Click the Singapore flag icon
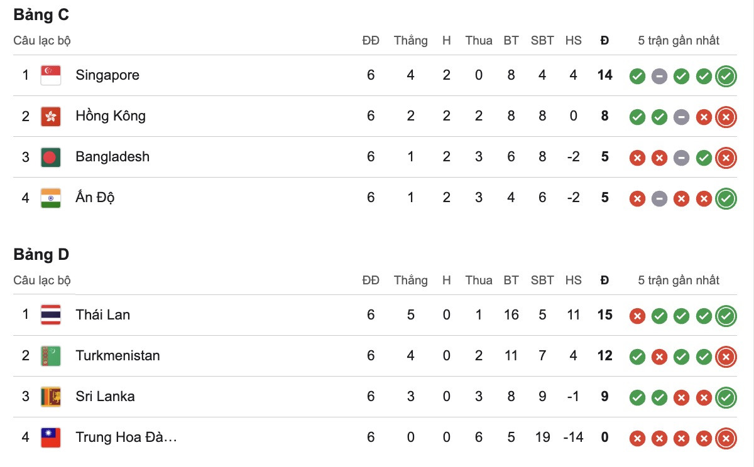The height and width of the screenshot is (467, 754). (x=50, y=75)
